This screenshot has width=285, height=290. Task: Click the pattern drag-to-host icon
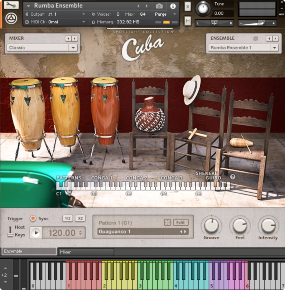click(167, 223)
